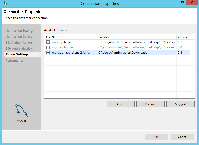Open SSH Authentication section
Image resolution: width=199 pixels, height=145 pixels.
19,49
